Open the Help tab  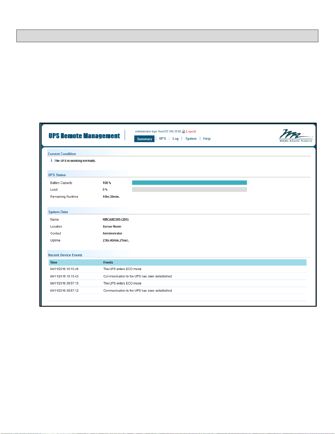(207, 139)
